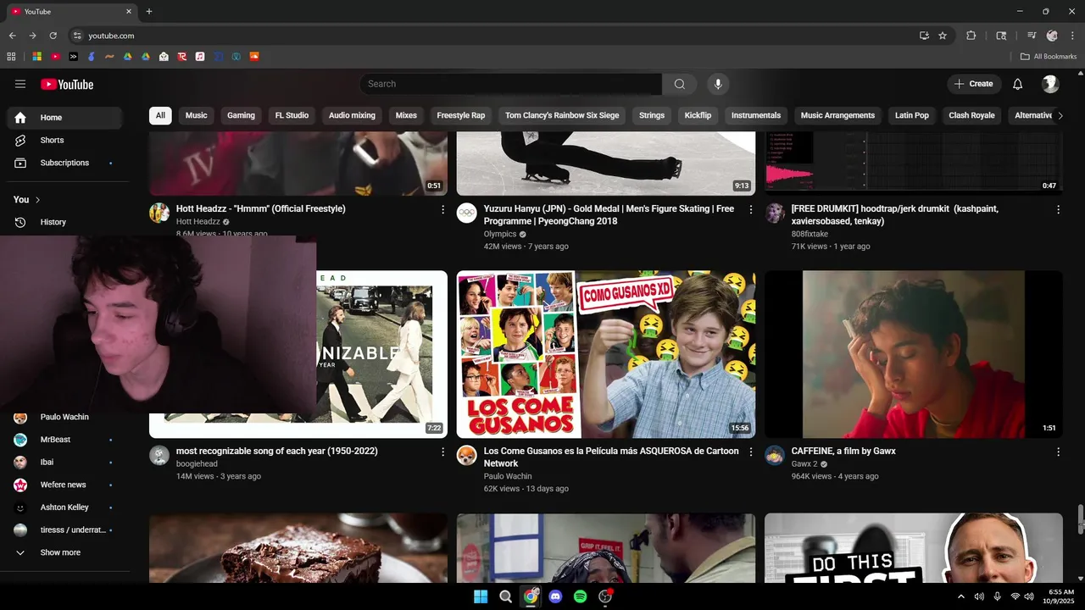Open Spotify from the taskbar
Viewport: 1085px width, 610px height.
580,596
